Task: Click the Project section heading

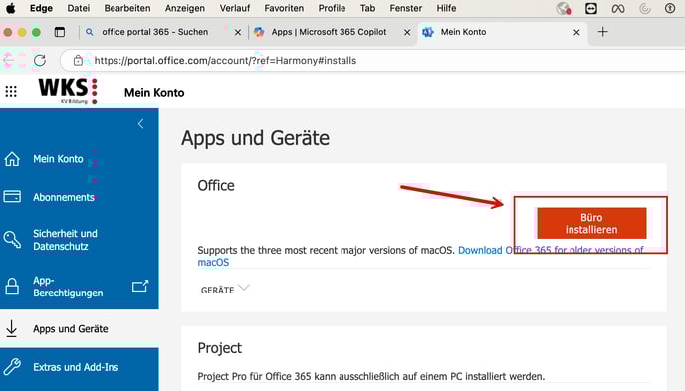Action: point(219,348)
